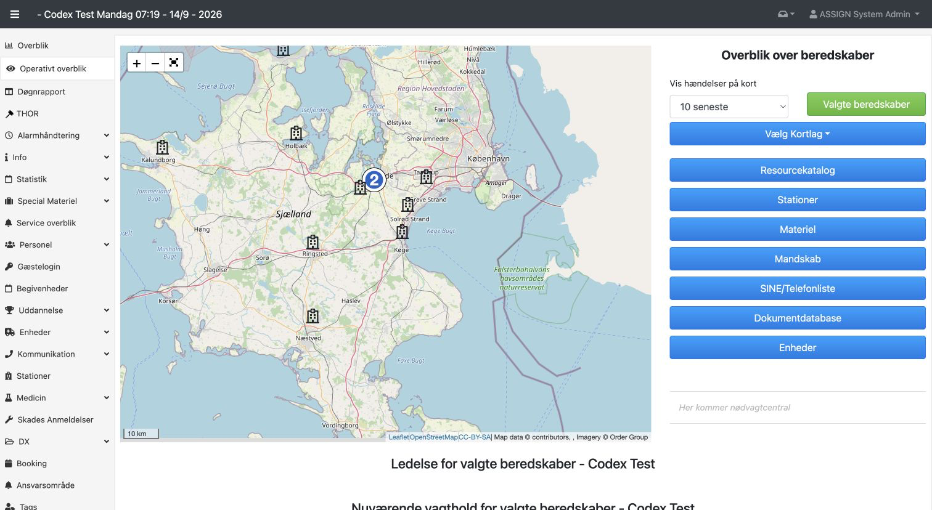The width and height of the screenshot is (932, 510).
Task: Open the cluster marker showing 2
Action: click(x=374, y=180)
